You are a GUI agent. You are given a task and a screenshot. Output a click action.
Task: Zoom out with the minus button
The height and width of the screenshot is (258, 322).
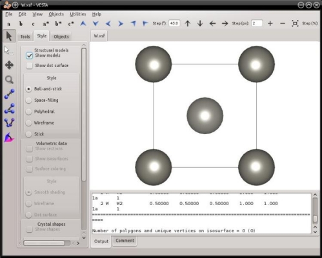(283, 23)
